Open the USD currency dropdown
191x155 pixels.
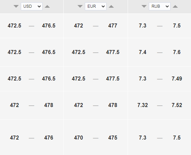[32, 6]
